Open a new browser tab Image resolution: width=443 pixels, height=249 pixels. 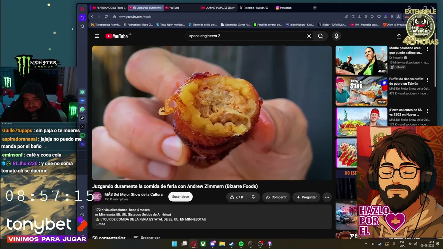click(x=315, y=8)
